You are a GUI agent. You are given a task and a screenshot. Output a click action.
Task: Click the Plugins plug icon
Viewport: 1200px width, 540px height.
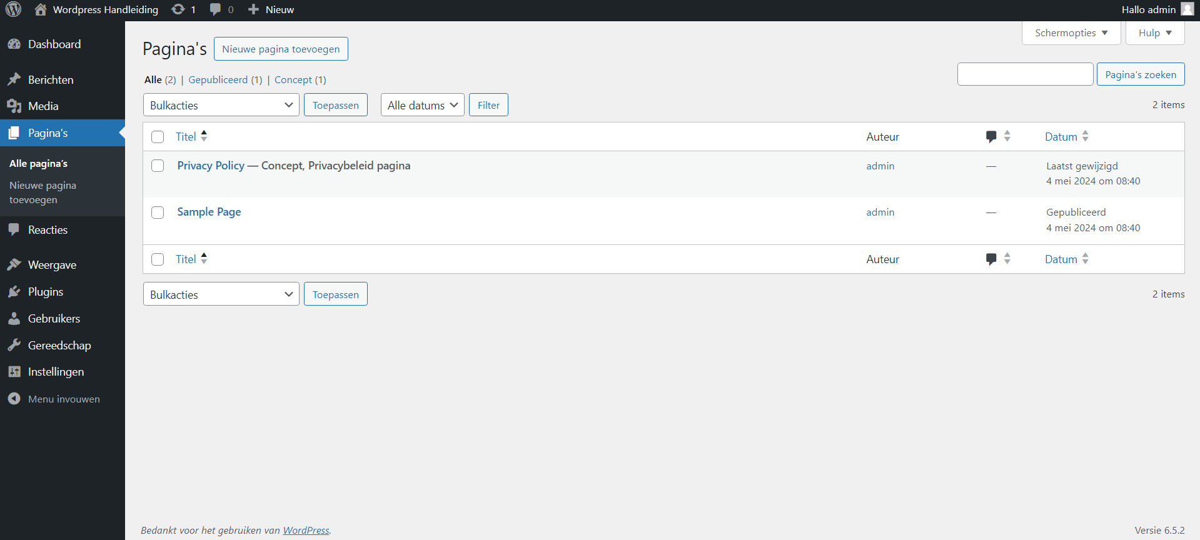click(14, 292)
